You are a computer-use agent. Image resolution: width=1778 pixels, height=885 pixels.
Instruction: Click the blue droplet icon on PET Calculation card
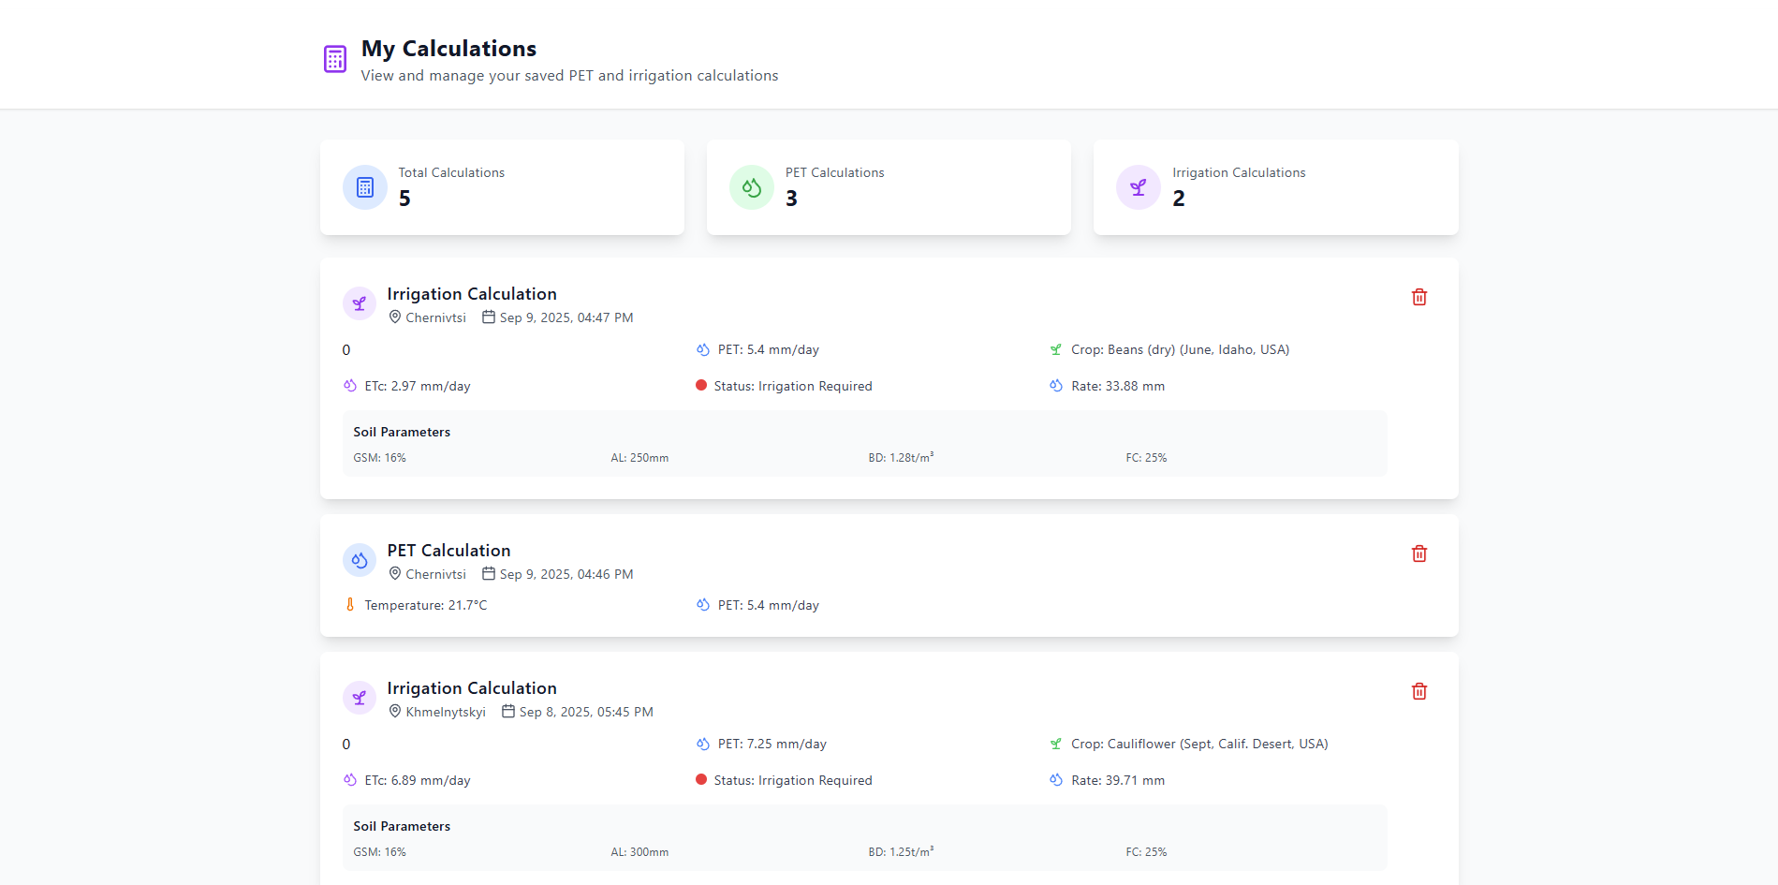click(360, 560)
